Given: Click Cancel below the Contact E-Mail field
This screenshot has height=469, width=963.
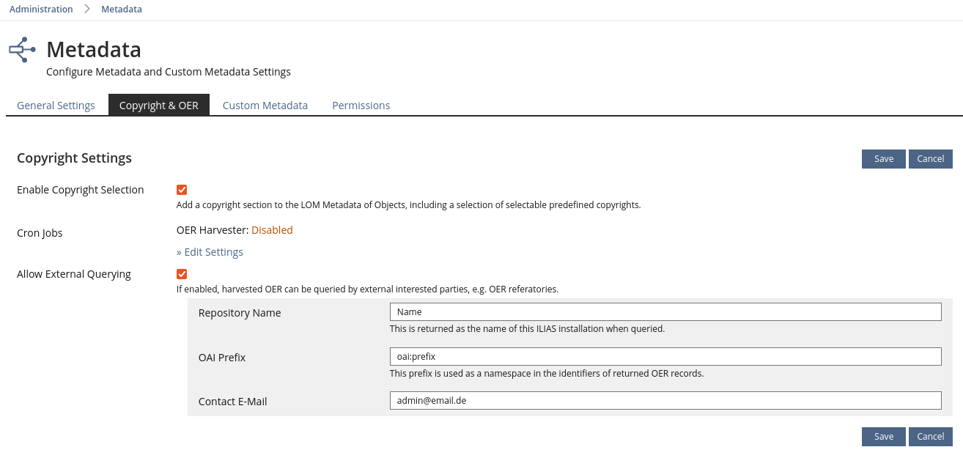Looking at the screenshot, I should [x=930, y=437].
